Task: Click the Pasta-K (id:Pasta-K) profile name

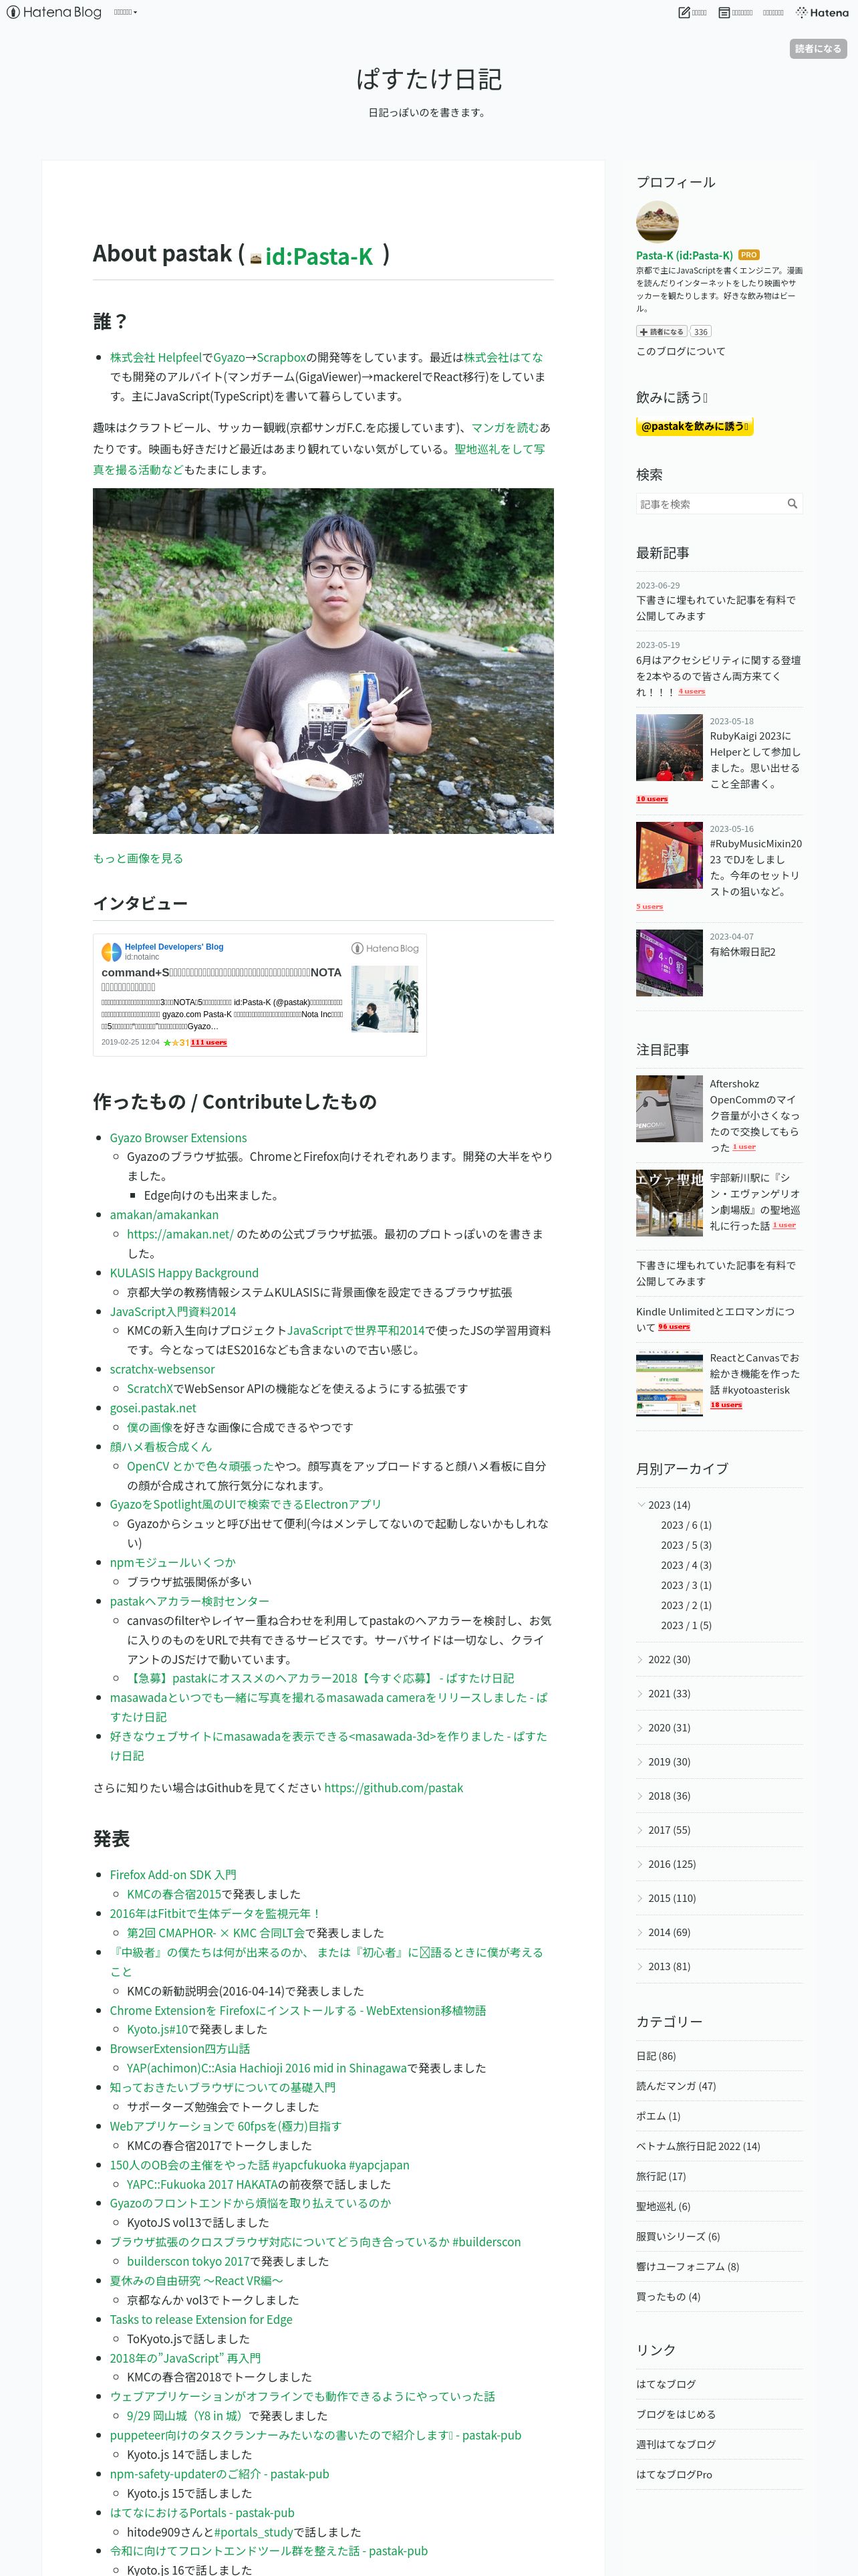Action: click(684, 255)
